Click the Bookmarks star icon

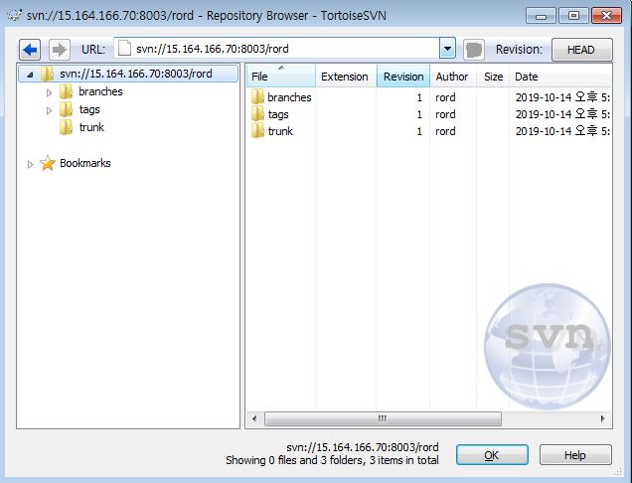pos(48,163)
